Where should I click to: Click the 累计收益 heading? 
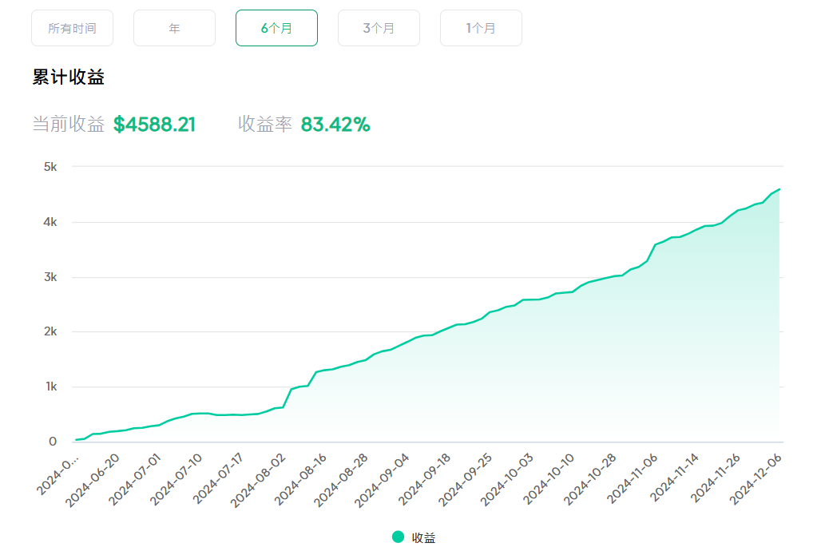click(x=69, y=77)
